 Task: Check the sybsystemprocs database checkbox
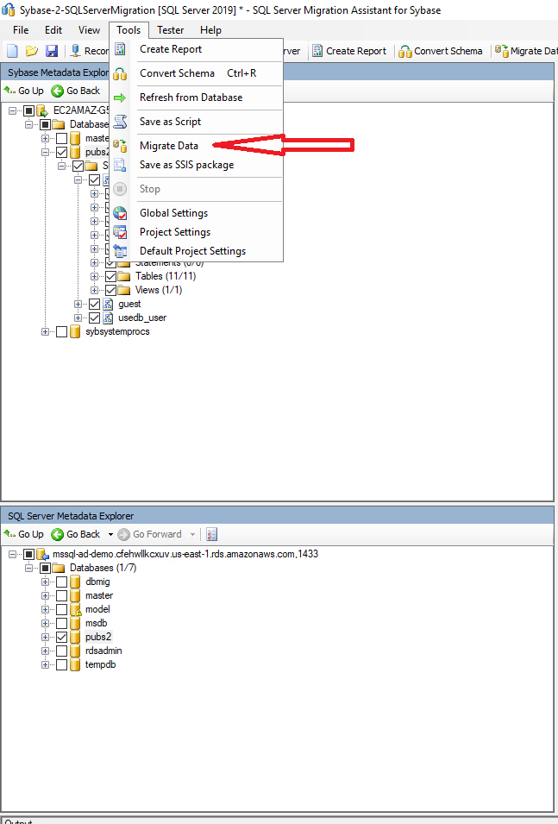[x=61, y=331]
